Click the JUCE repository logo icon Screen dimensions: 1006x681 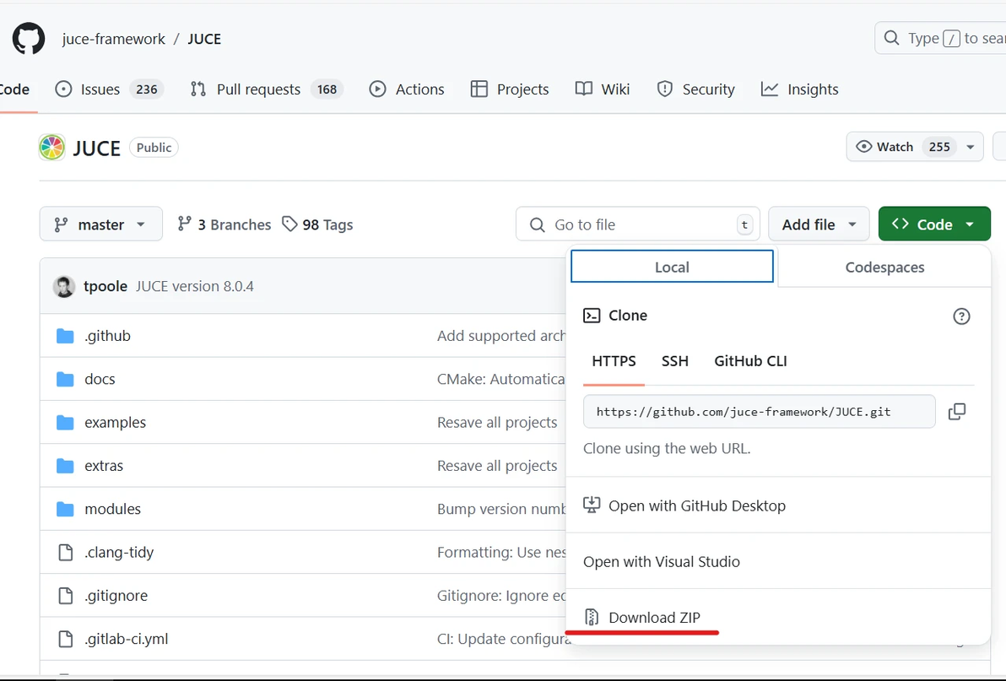coord(52,148)
